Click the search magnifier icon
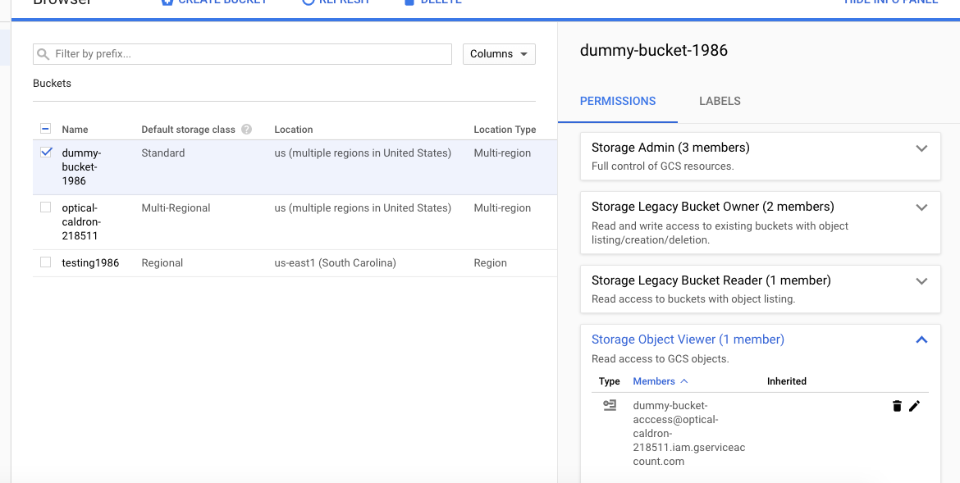The height and width of the screenshot is (483, 960). (x=43, y=53)
